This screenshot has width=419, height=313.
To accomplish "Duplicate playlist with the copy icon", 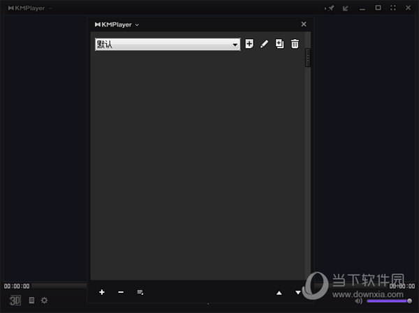I will pos(279,44).
